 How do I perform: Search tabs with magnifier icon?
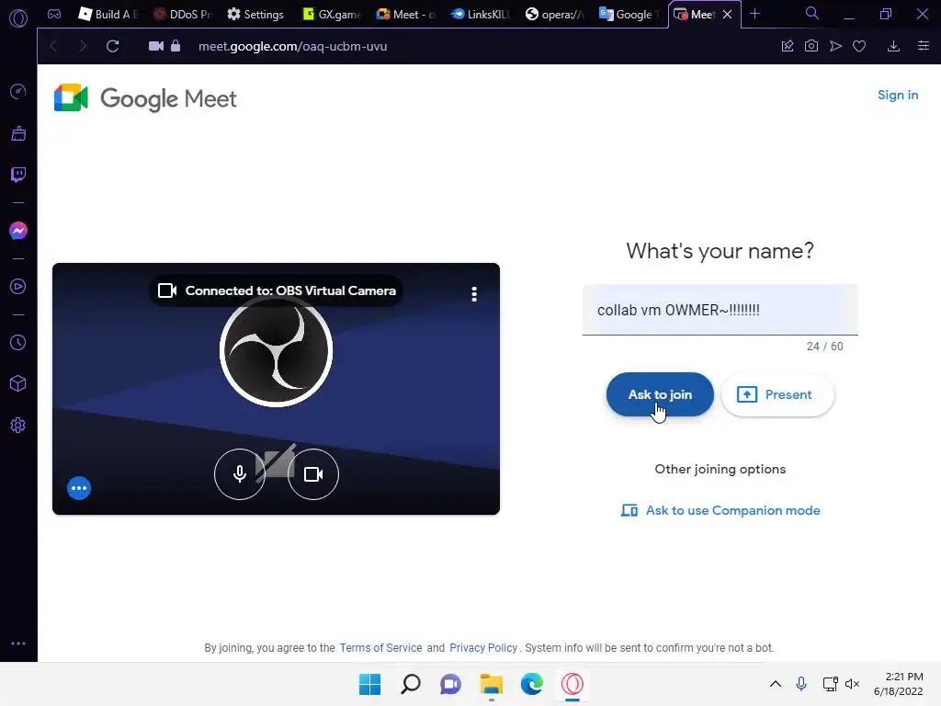(812, 13)
